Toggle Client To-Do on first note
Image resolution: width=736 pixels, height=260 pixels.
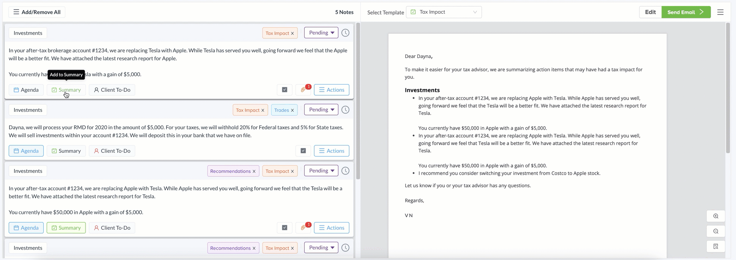tap(112, 90)
